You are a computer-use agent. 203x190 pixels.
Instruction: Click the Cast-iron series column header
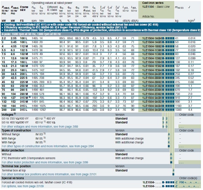[x=153, y=3]
